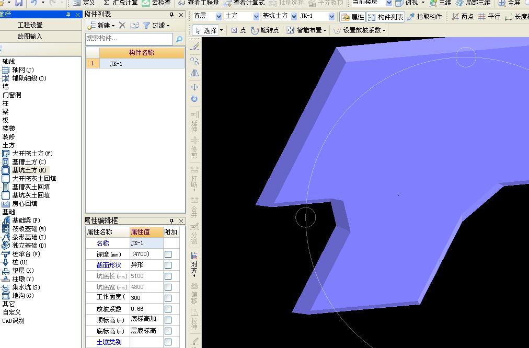Tick the 土壤类别 附加 checkbox
The image size is (529, 348).
click(x=168, y=342)
